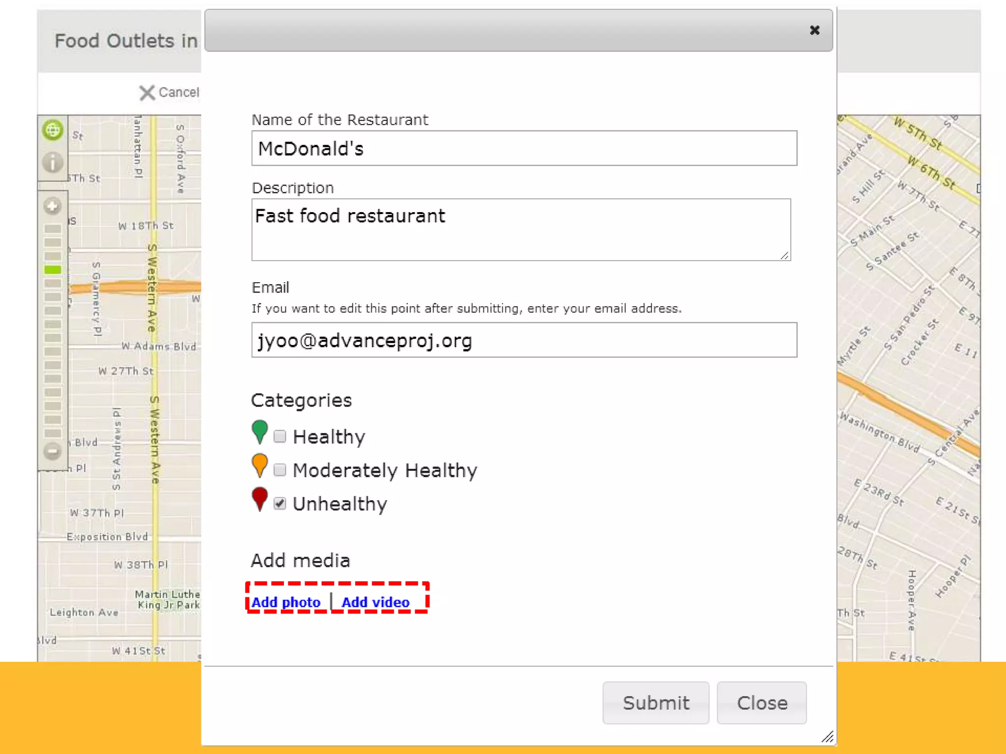Click the Add video link

click(375, 602)
